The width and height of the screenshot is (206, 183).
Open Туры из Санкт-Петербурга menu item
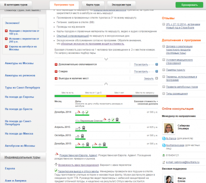point(23,88)
